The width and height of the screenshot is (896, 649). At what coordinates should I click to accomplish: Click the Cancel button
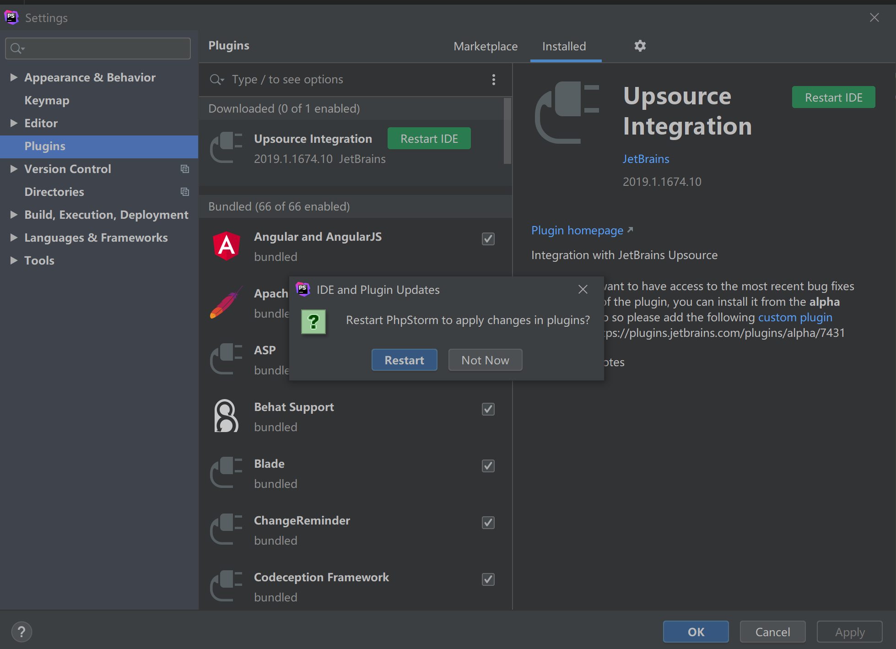pyautogui.click(x=772, y=632)
